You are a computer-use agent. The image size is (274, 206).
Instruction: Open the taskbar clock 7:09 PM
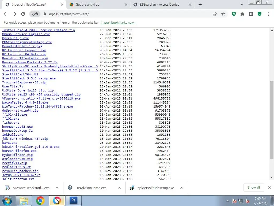260,201
